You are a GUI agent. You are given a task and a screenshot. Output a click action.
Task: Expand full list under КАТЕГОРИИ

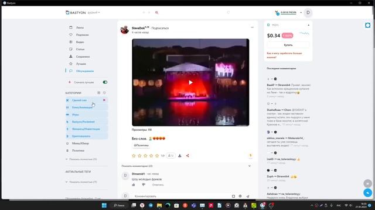[81, 159]
